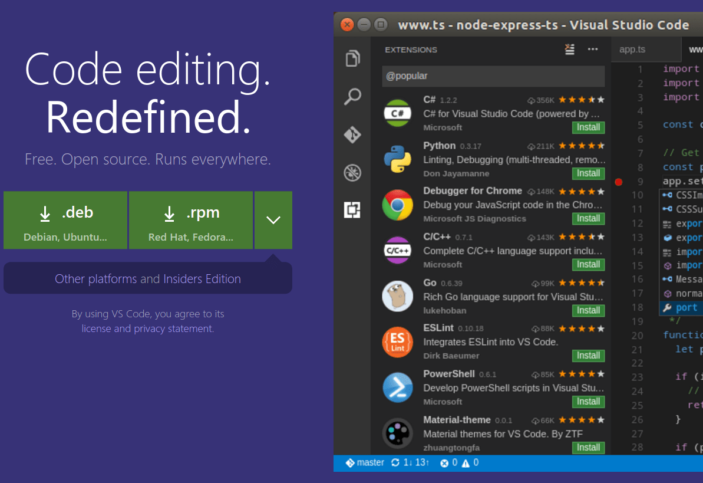
Task: Click the warnings triangle in status bar
Action: [x=466, y=463]
